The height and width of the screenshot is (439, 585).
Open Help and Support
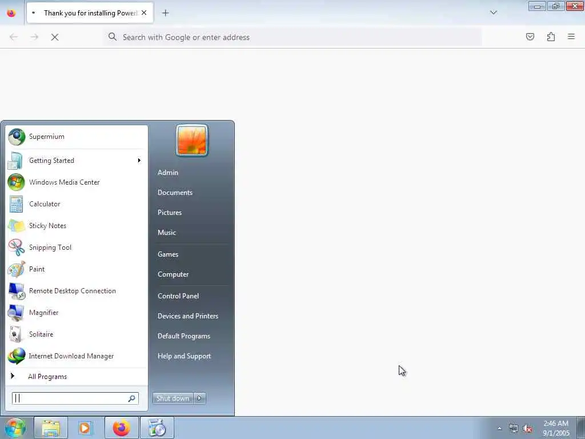[x=185, y=356]
